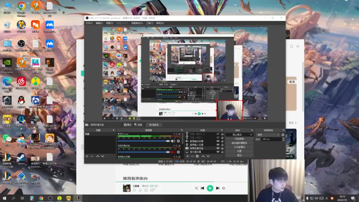Click Exit in the OBS Controls panel
The height and width of the screenshot is (202, 359).
[x=239, y=155]
